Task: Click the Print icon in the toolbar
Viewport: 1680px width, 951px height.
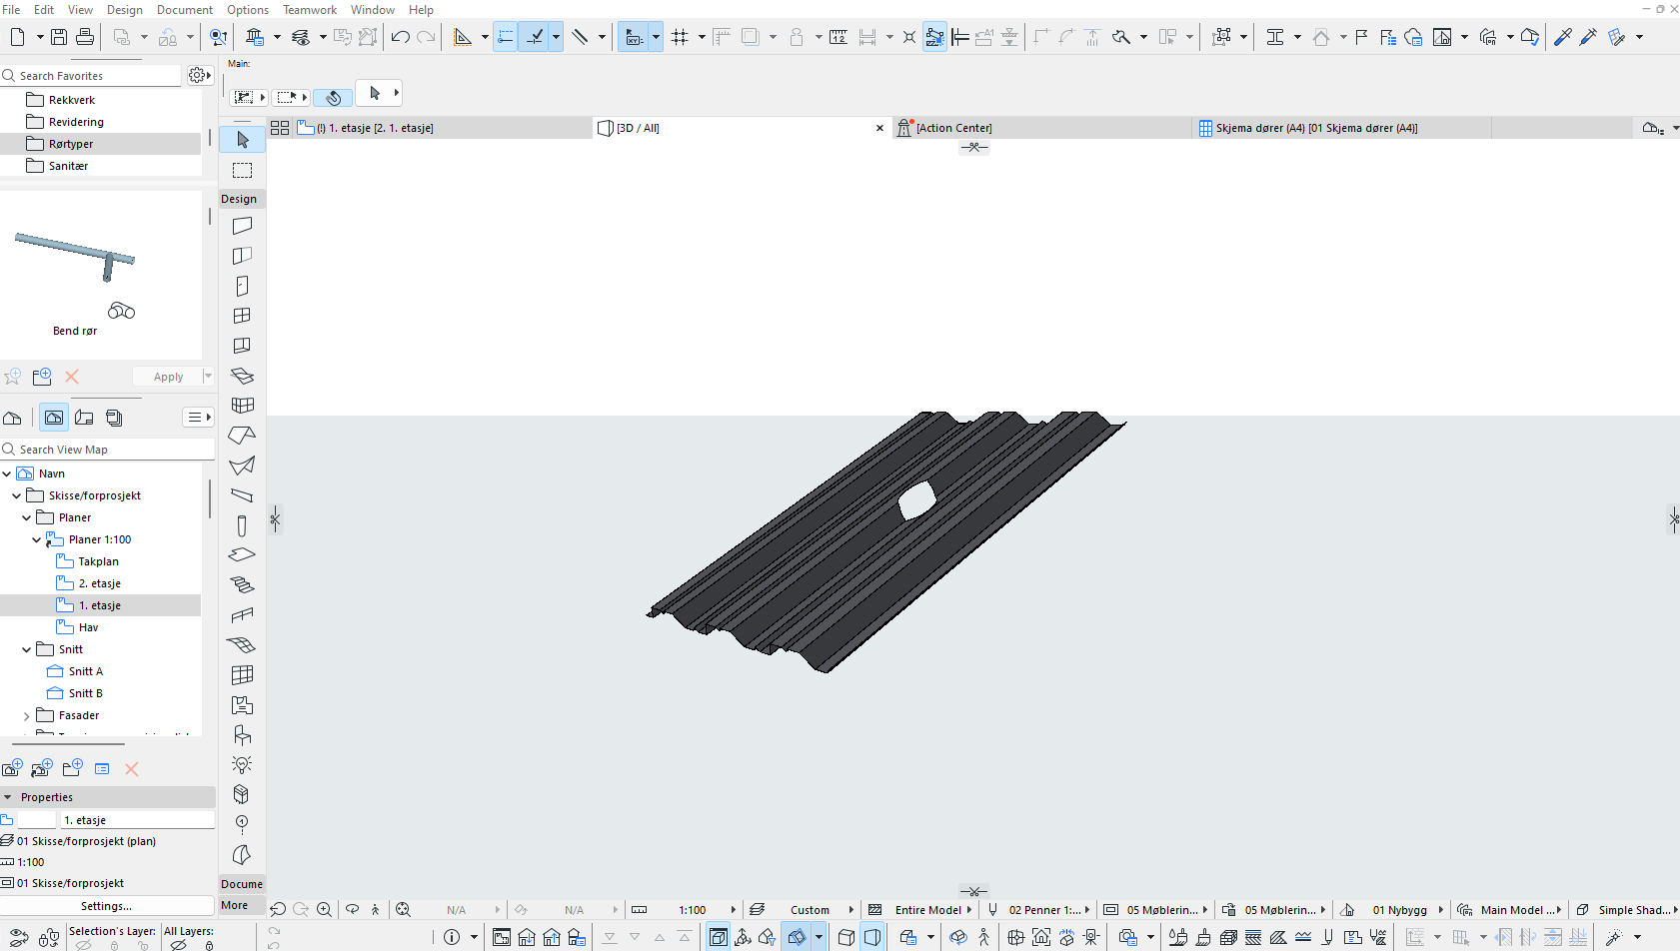Action: (x=85, y=37)
